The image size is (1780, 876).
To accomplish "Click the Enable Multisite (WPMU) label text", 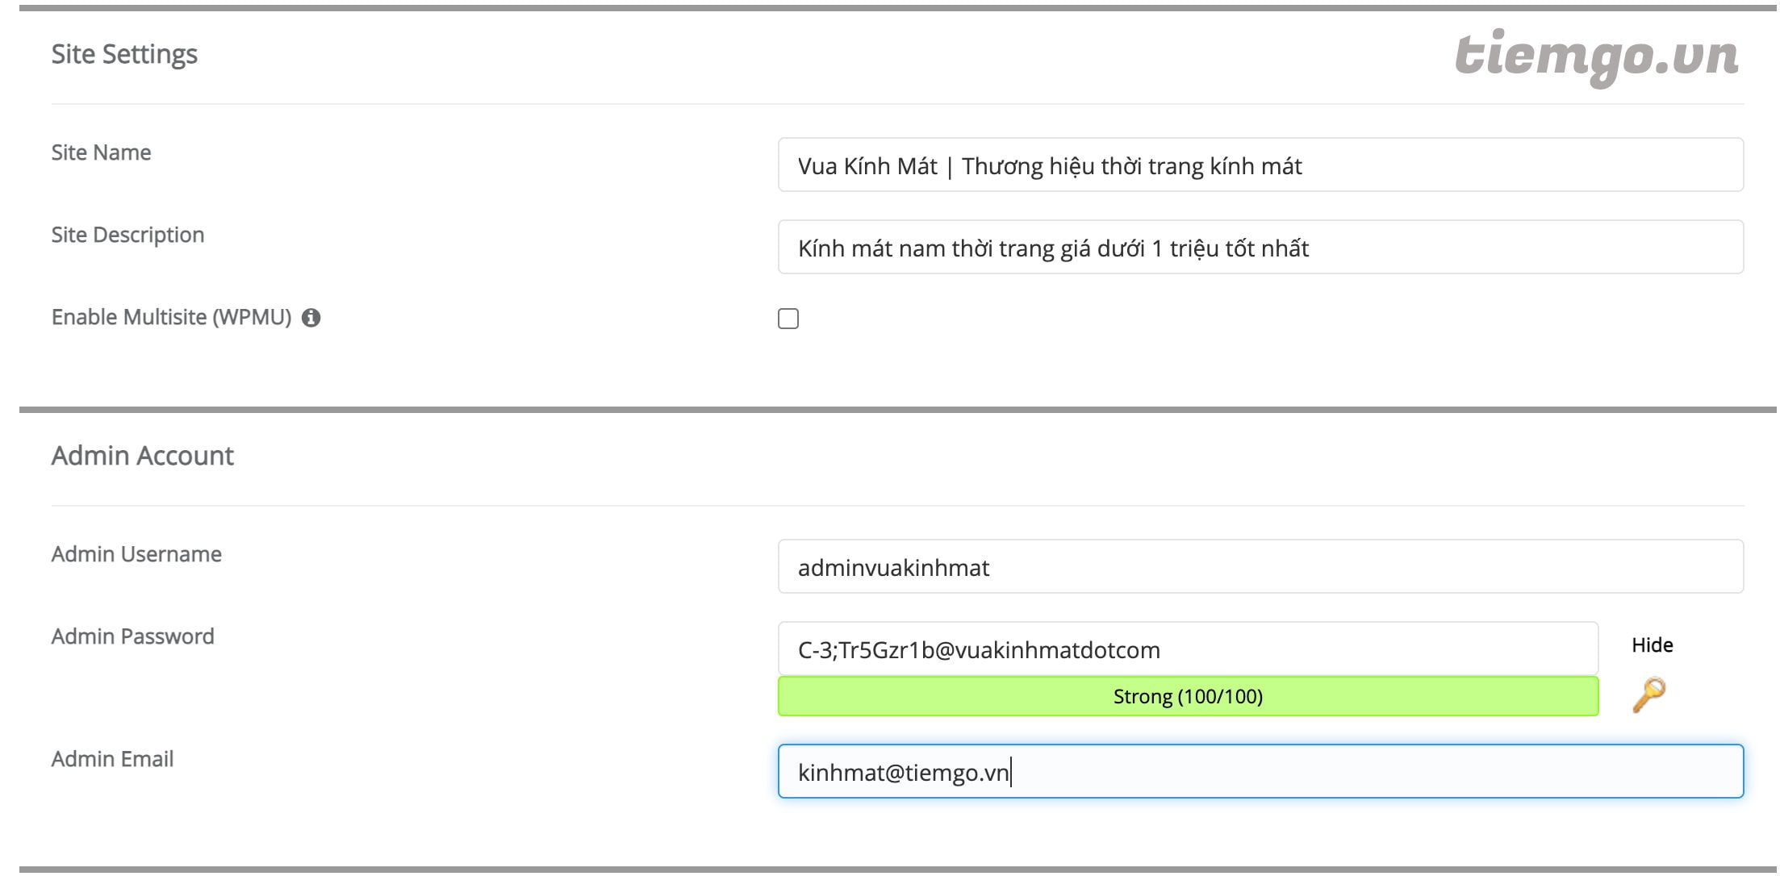I will click(171, 317).
